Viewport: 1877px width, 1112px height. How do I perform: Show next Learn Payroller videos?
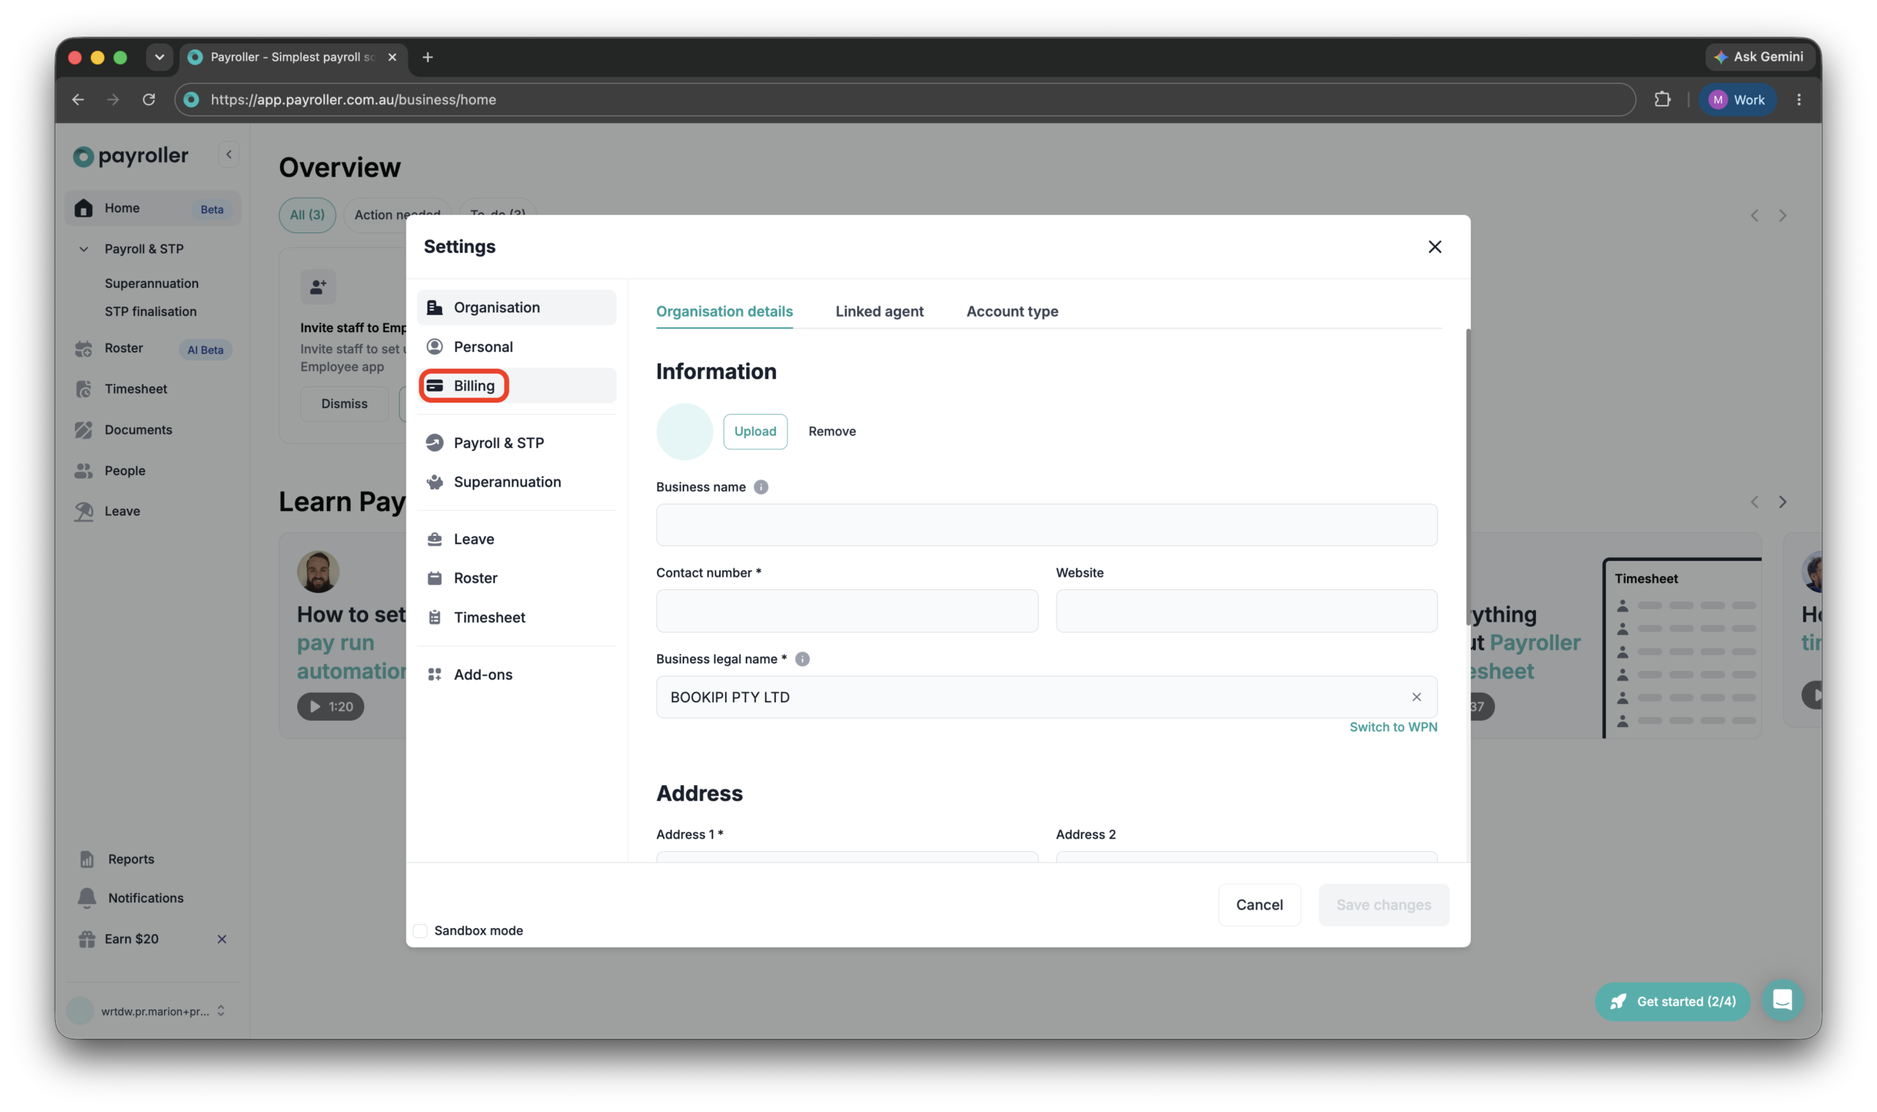click(1782, 502)
